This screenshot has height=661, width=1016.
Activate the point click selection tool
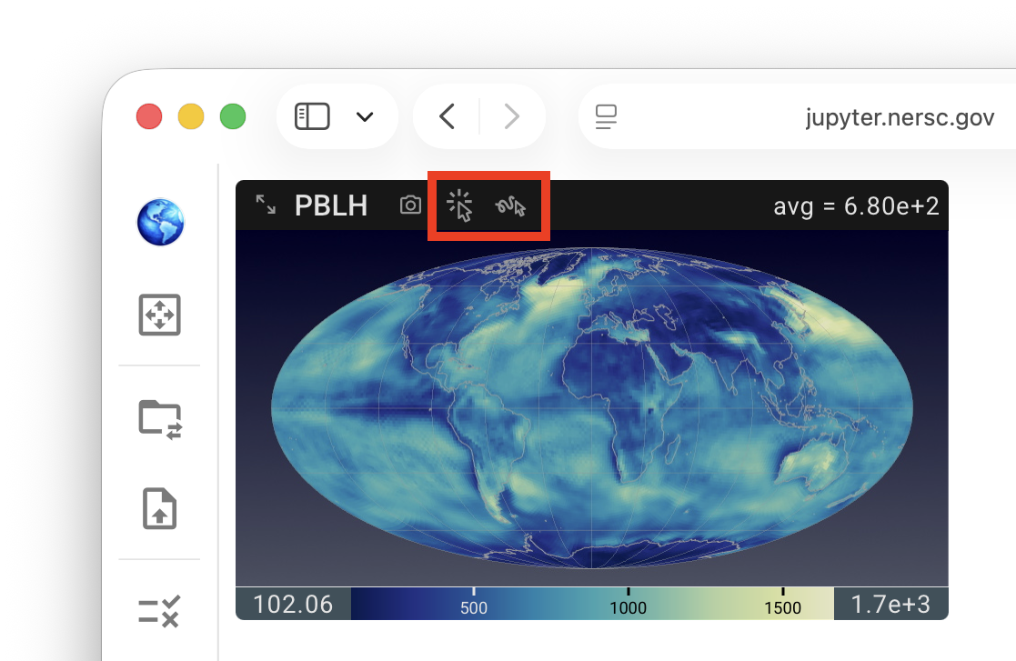[x=460, y=205]
